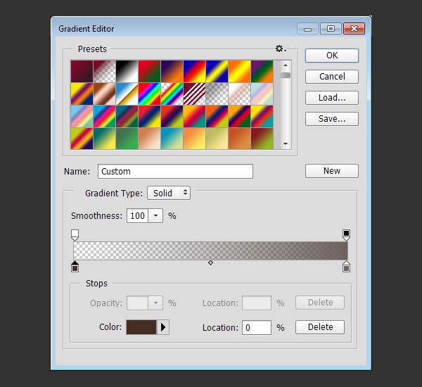Select the right gray-brown color stop
Viewport: 422px width, 387px height.
pos(346,267)
